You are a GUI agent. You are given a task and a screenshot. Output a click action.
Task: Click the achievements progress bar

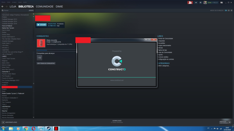click(56, 50)
